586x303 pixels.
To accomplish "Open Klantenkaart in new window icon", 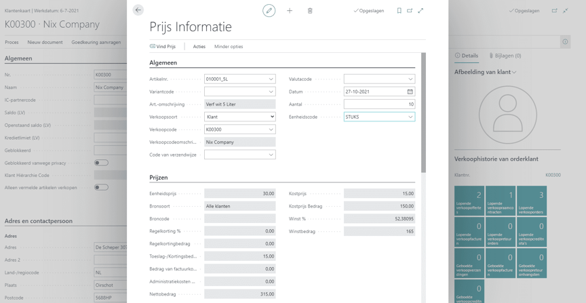I will [x=555, y=11].
